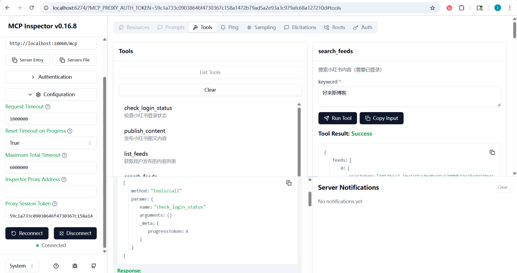Open the GitHub icon in sidebar footer

93,266
